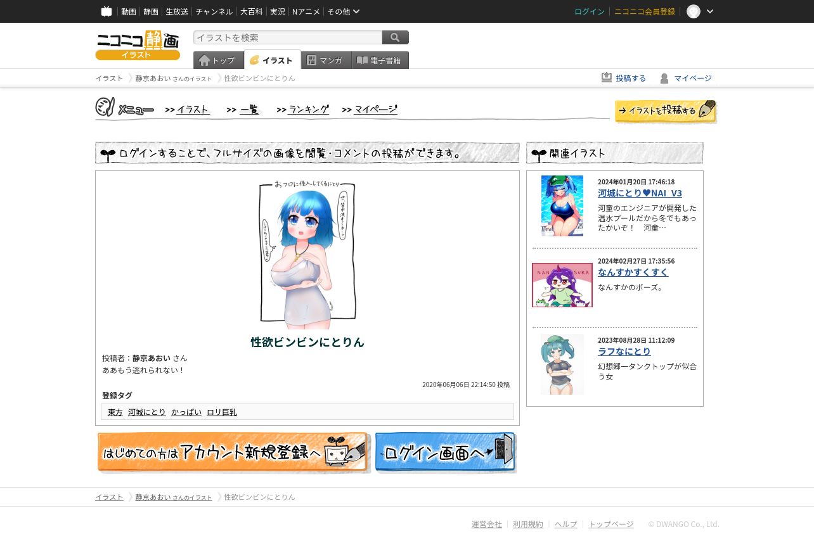814x541 pixels.
Task: Click the sprout icon in login notice banner
Action: click(108, 154)
